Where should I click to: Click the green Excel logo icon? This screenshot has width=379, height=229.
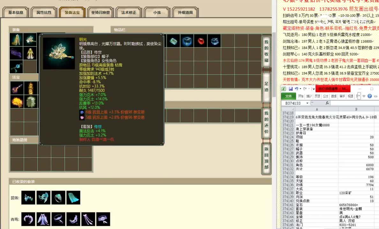click(284, 89)
